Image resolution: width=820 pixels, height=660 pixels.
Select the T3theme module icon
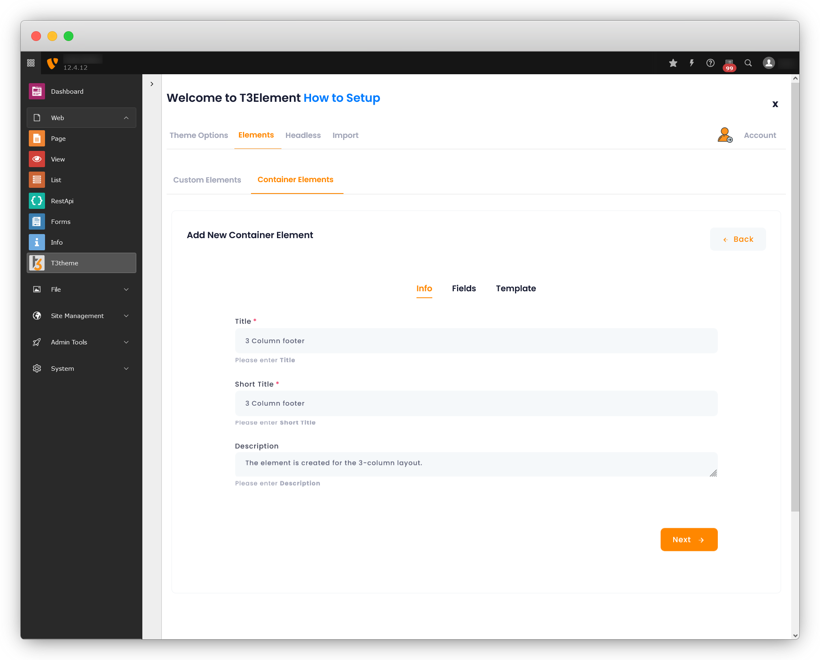tap(37, 263)
